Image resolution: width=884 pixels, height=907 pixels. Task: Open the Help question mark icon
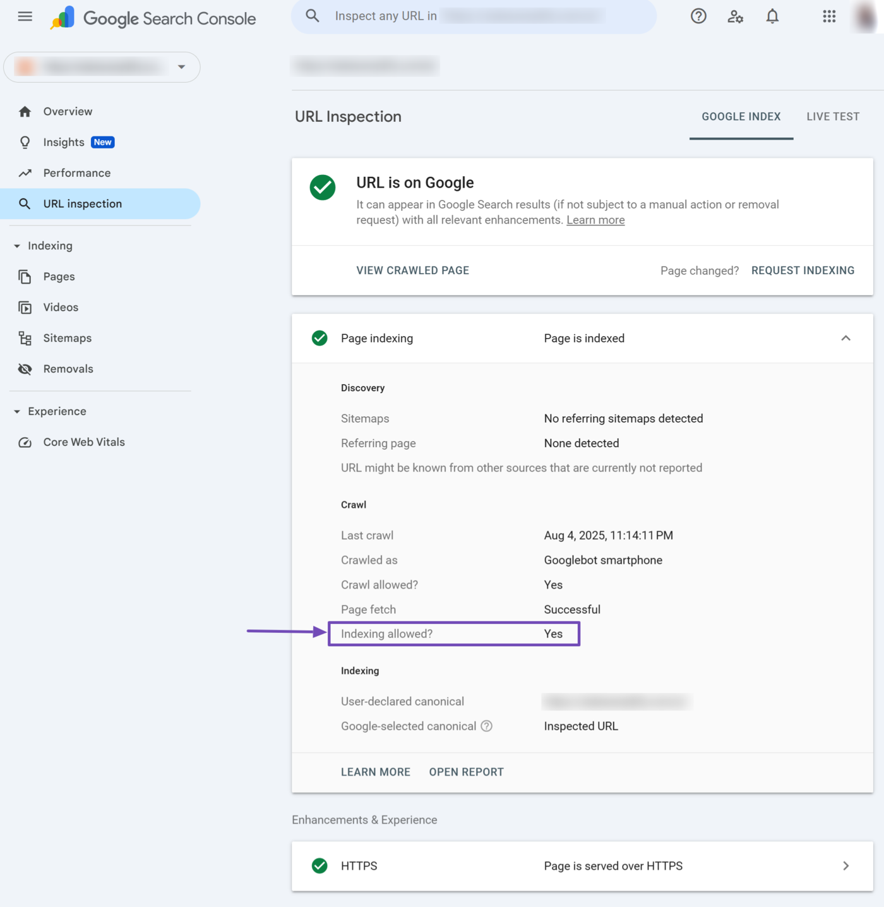pyautogui.click(x=698, y=16)
